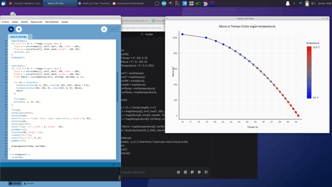This screenshot has height=187, width=332.
Task: Switch to the Consola panel
Action: tap(14, 183)
